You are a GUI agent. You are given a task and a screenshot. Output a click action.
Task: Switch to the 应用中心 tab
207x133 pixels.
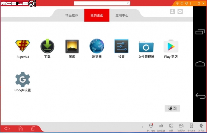pyautogui.click(x=122, y=16)
